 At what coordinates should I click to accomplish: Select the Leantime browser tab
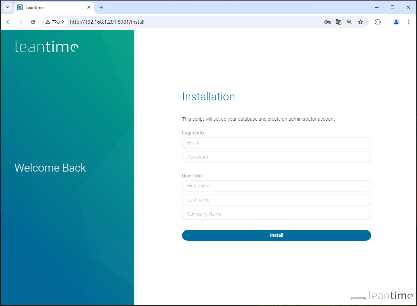click(54, 7)
